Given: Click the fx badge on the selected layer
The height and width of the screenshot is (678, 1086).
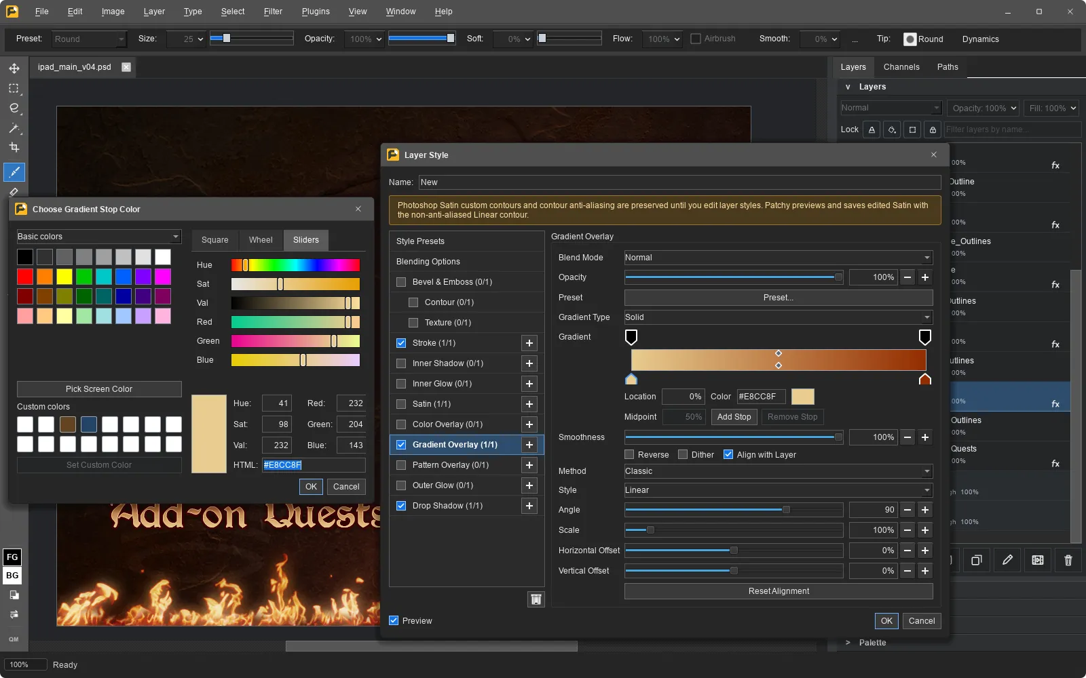Looking at the screenshot, I should [x=1055, y=404].
